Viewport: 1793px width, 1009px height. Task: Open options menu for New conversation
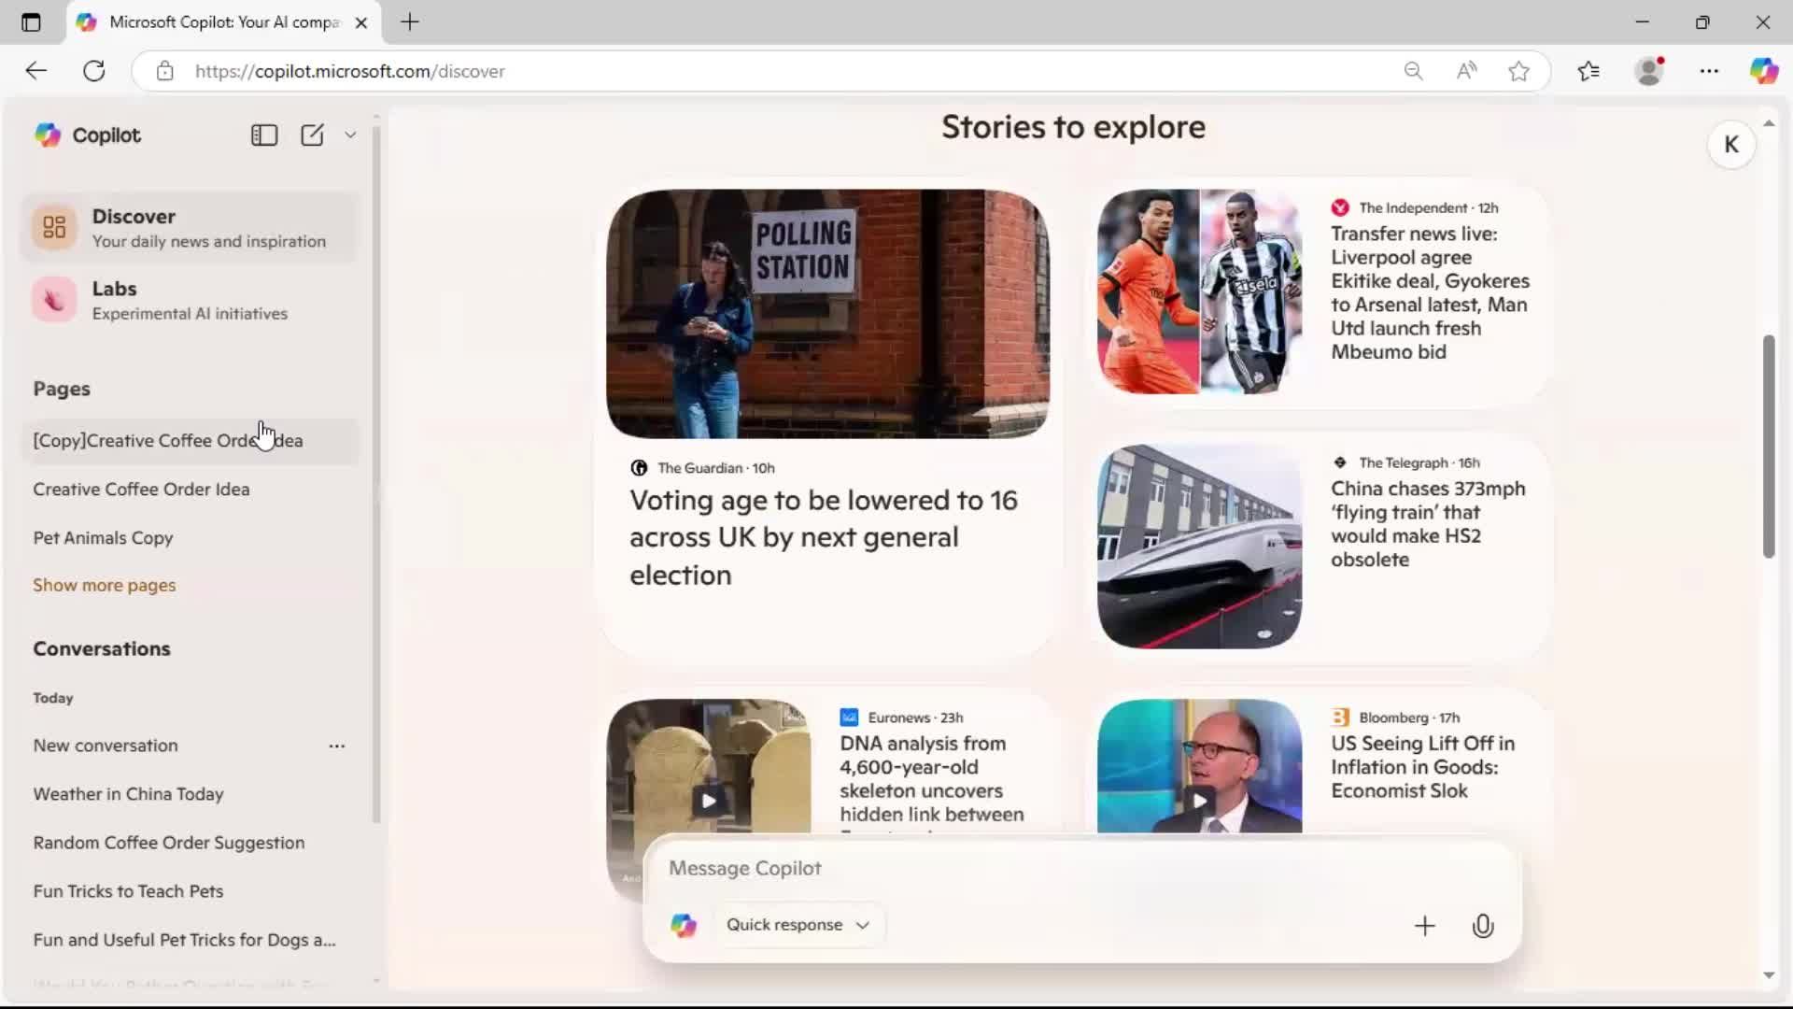pos(337,746)
